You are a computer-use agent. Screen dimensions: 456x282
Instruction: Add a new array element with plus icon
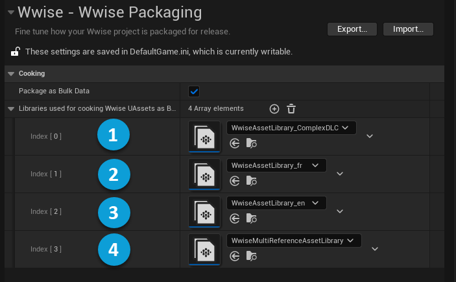click(274, 109)
